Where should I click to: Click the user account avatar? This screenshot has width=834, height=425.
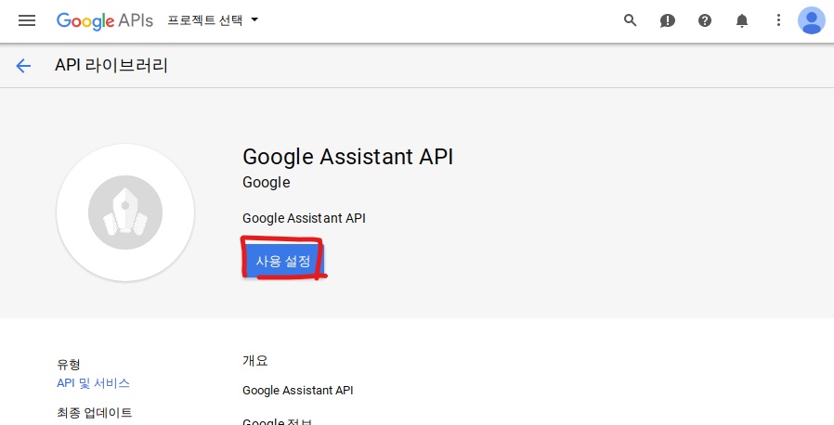[811, 20]
